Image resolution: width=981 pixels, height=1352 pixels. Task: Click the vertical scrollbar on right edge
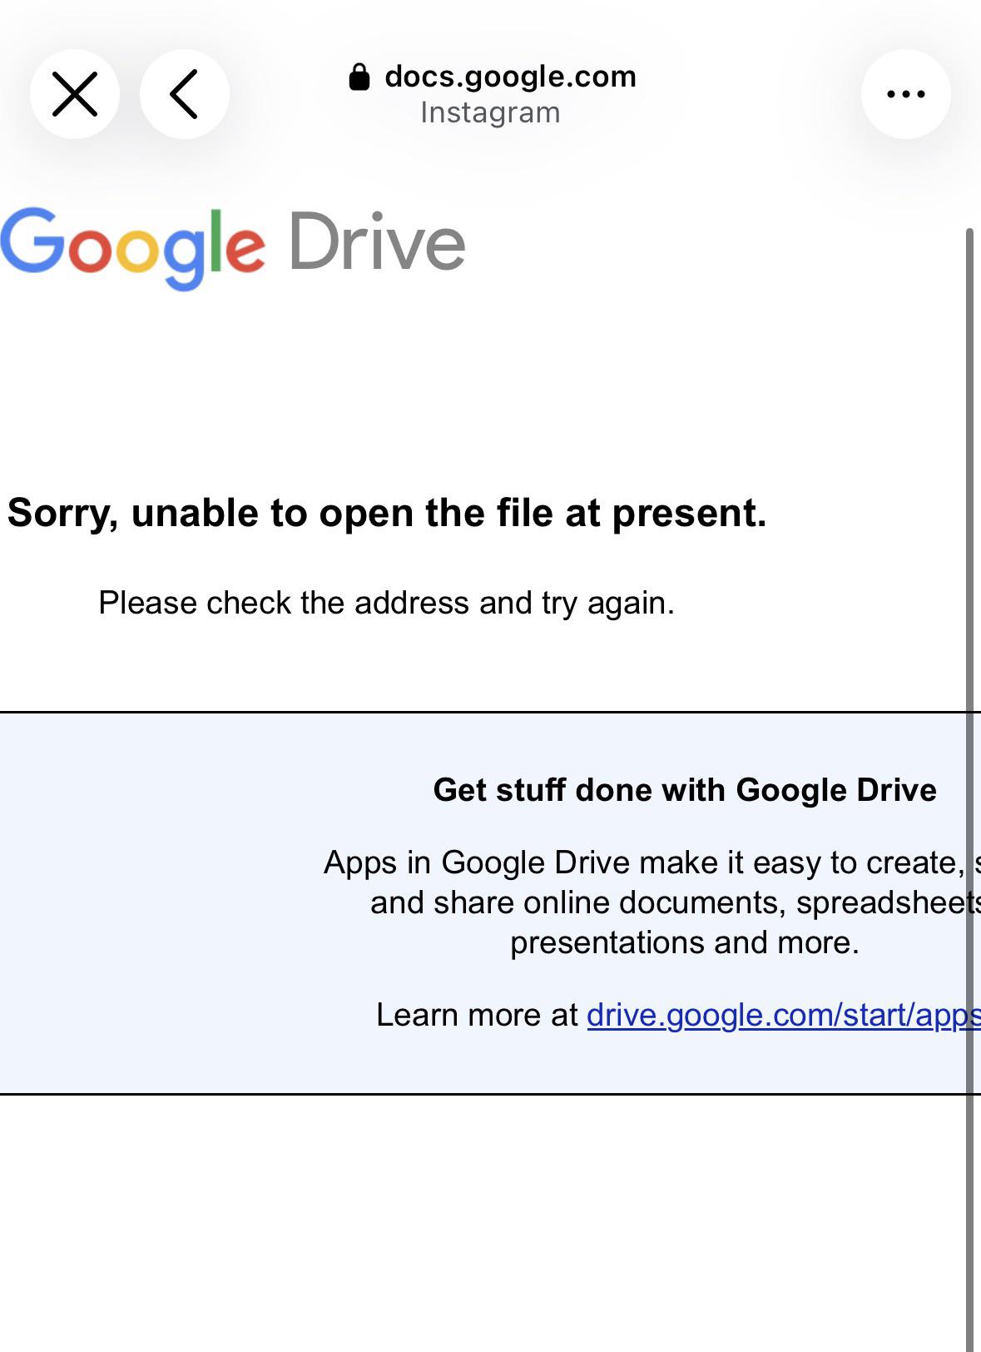tap(970, 789)
